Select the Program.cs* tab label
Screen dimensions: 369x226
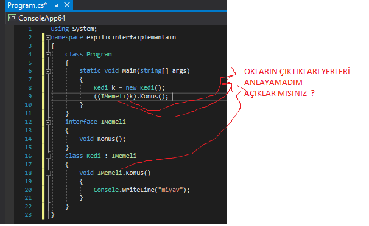(27, 5)
